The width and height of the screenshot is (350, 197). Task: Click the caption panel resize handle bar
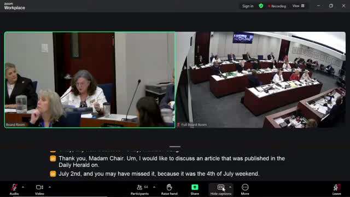point(175,147)
